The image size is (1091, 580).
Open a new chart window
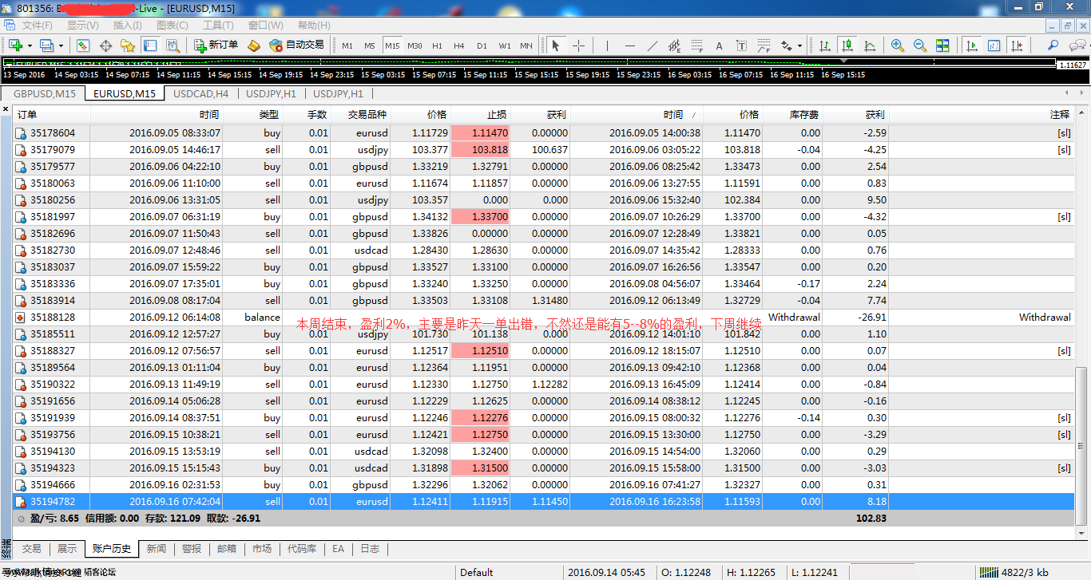(15, 45)
